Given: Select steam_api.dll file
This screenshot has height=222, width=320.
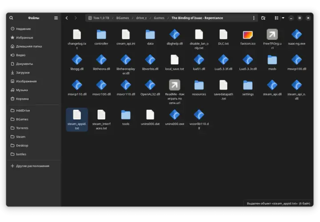Looking at the screenshot, I should (x=272, y=88).
